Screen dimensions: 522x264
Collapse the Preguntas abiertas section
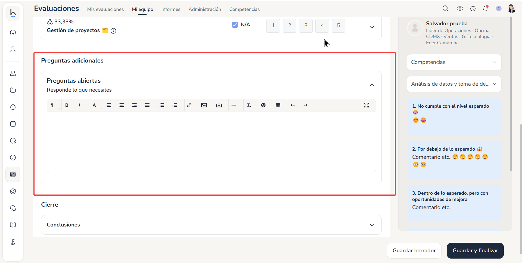pos(372,85)
